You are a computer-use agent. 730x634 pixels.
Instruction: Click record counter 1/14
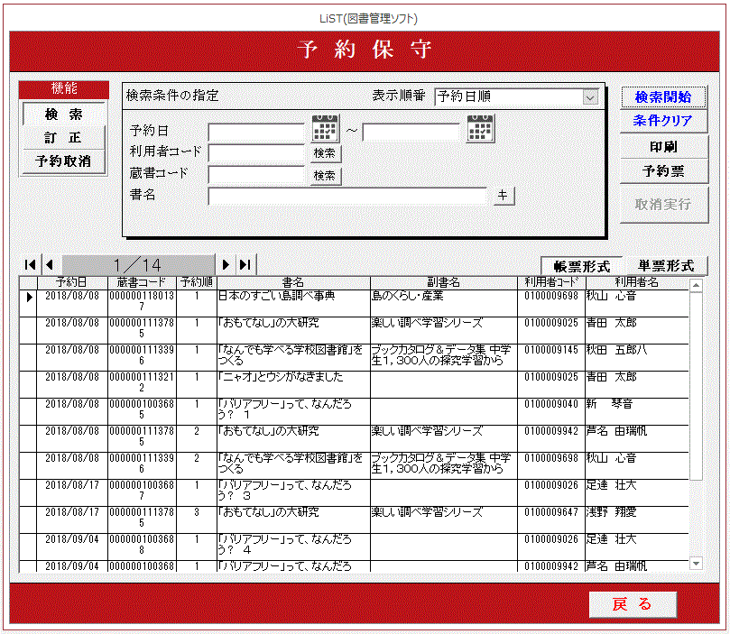(x=138, y=265)
